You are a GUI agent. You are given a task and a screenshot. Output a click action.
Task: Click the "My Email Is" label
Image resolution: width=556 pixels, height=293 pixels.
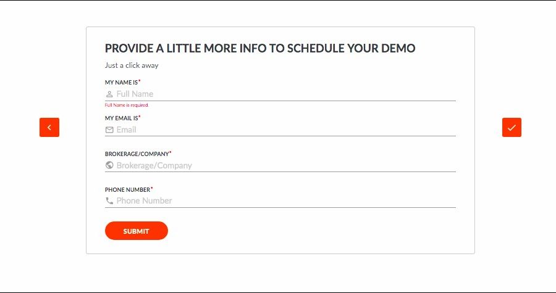click(x=121, y=118)
